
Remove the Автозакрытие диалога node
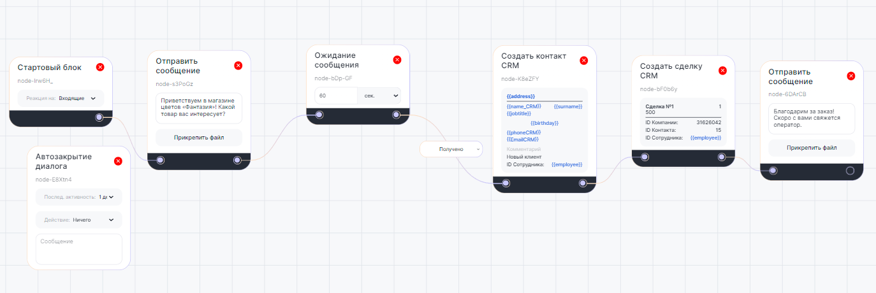pyautogui.click(x=117, y=161)
